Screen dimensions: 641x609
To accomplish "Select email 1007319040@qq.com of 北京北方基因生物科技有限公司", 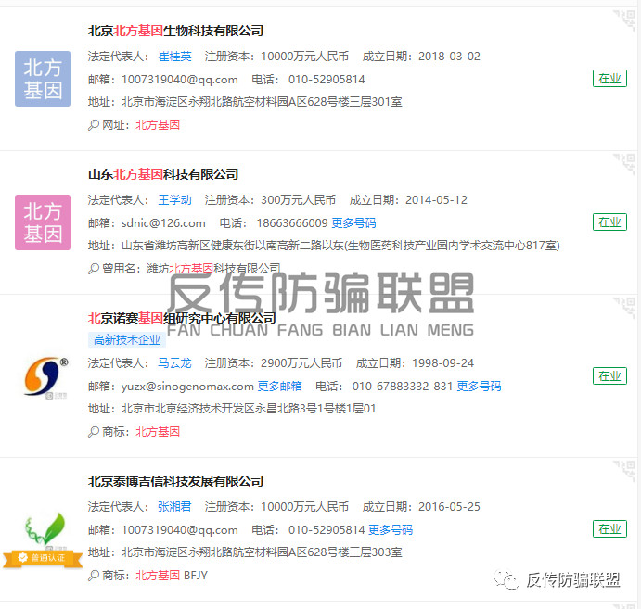I will 180,79.
